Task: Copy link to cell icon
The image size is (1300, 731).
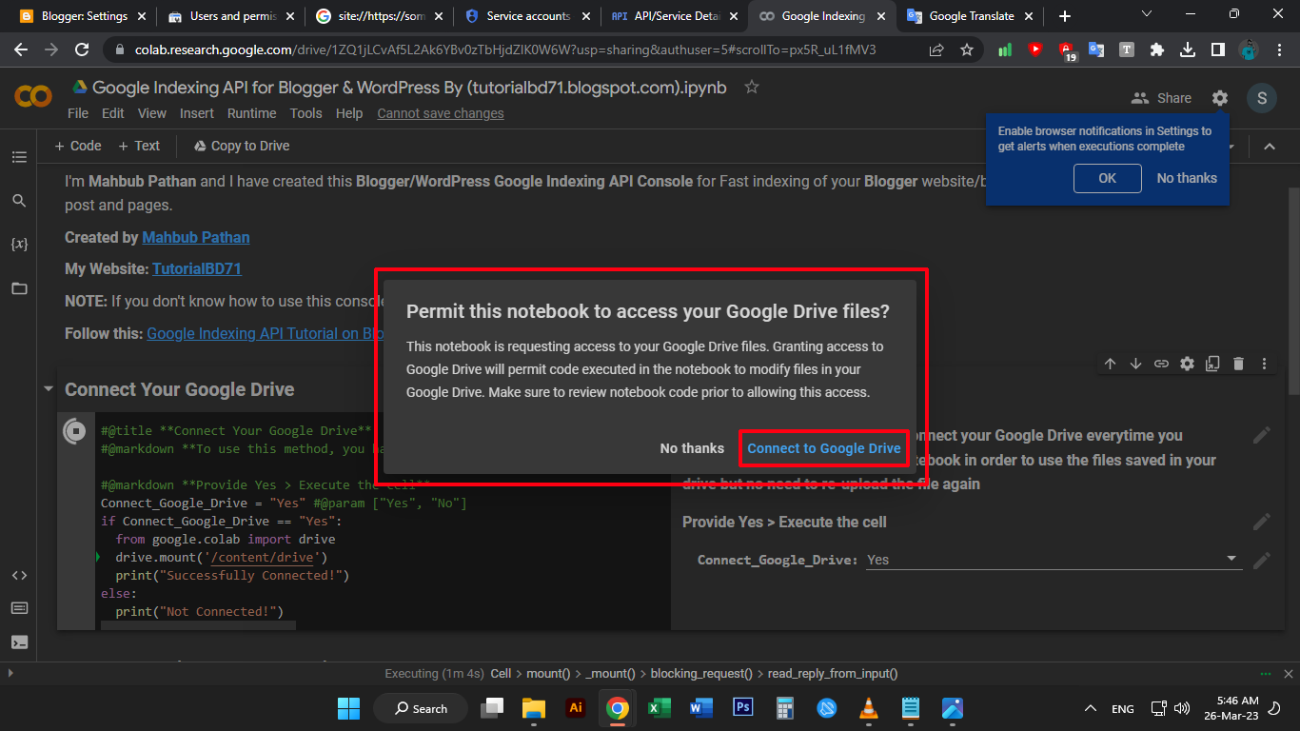Action: [x=1161, y=364]
